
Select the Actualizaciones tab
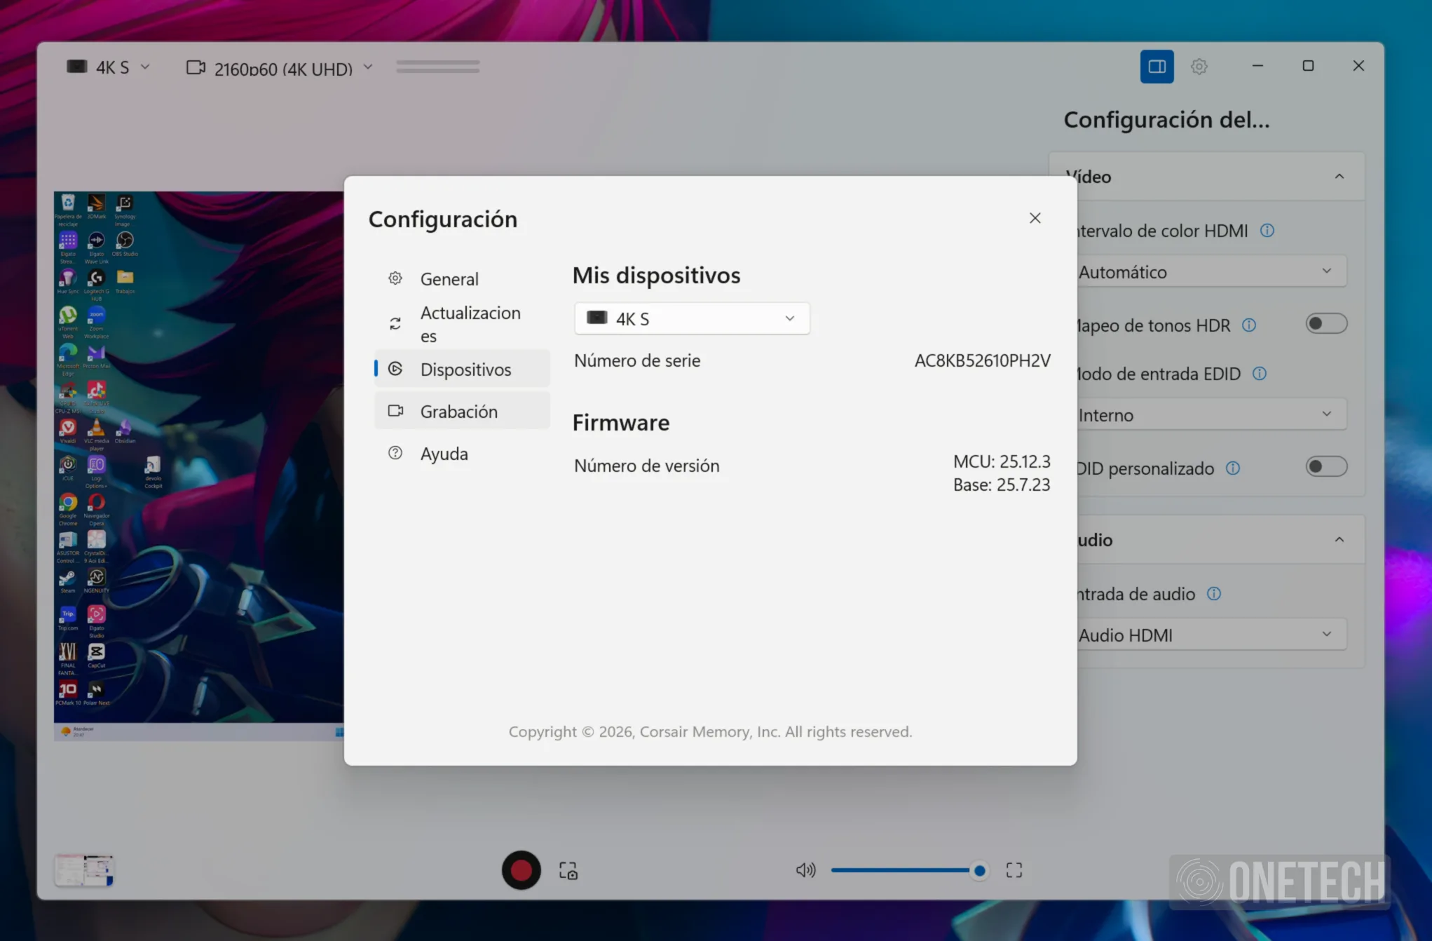(463, 323)
